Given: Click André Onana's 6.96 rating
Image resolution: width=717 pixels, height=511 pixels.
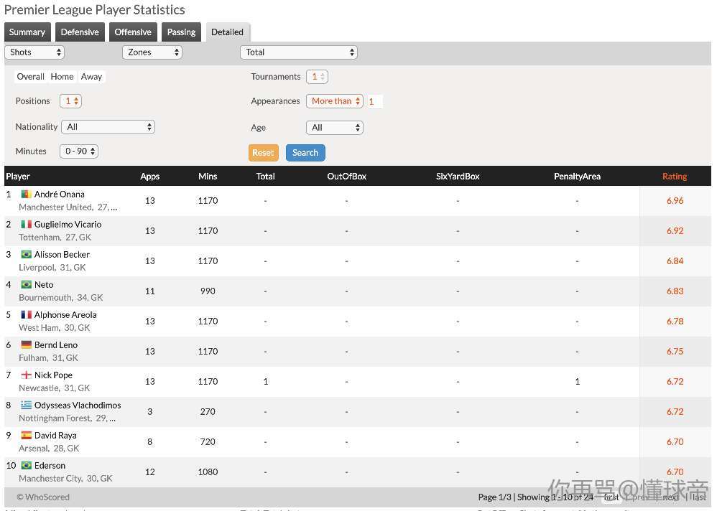Looking at the screenshot, I should (x=675, y=200).
